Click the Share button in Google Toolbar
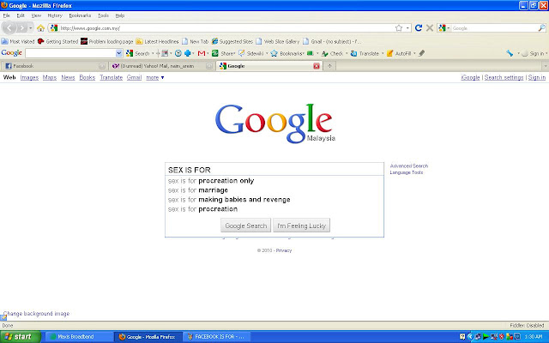Screen dimensions: 549x343 click(x=224, y=53)
